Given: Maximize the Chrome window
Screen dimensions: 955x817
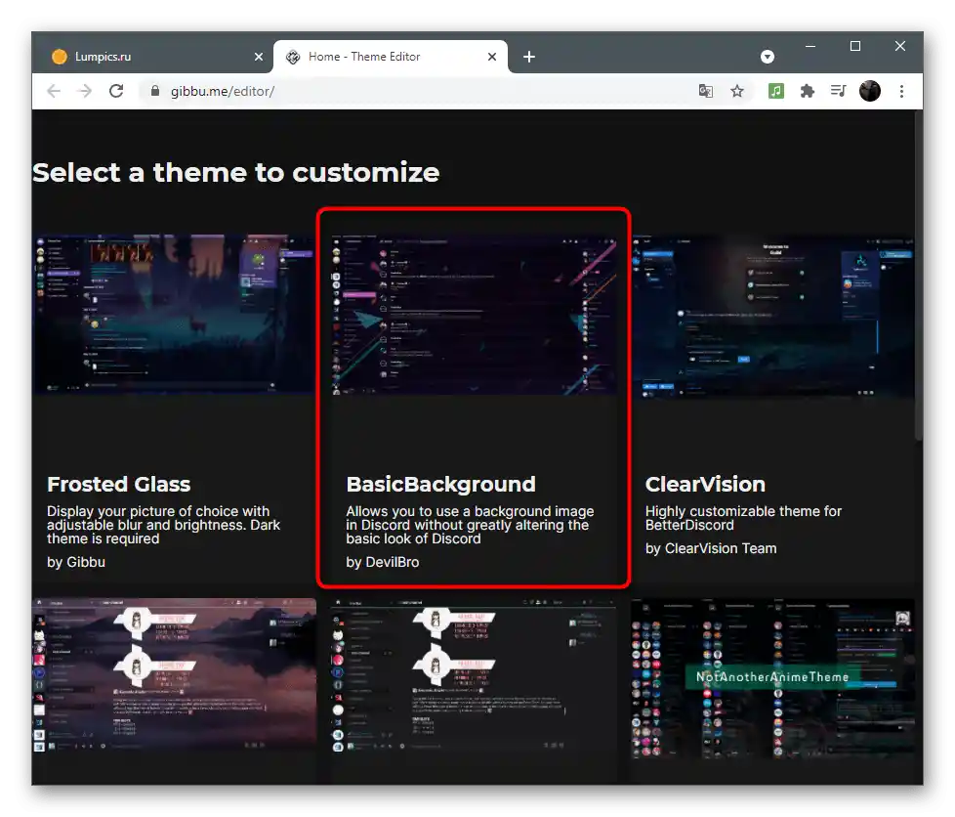Looking at the screenshot, I should (855, 46).
